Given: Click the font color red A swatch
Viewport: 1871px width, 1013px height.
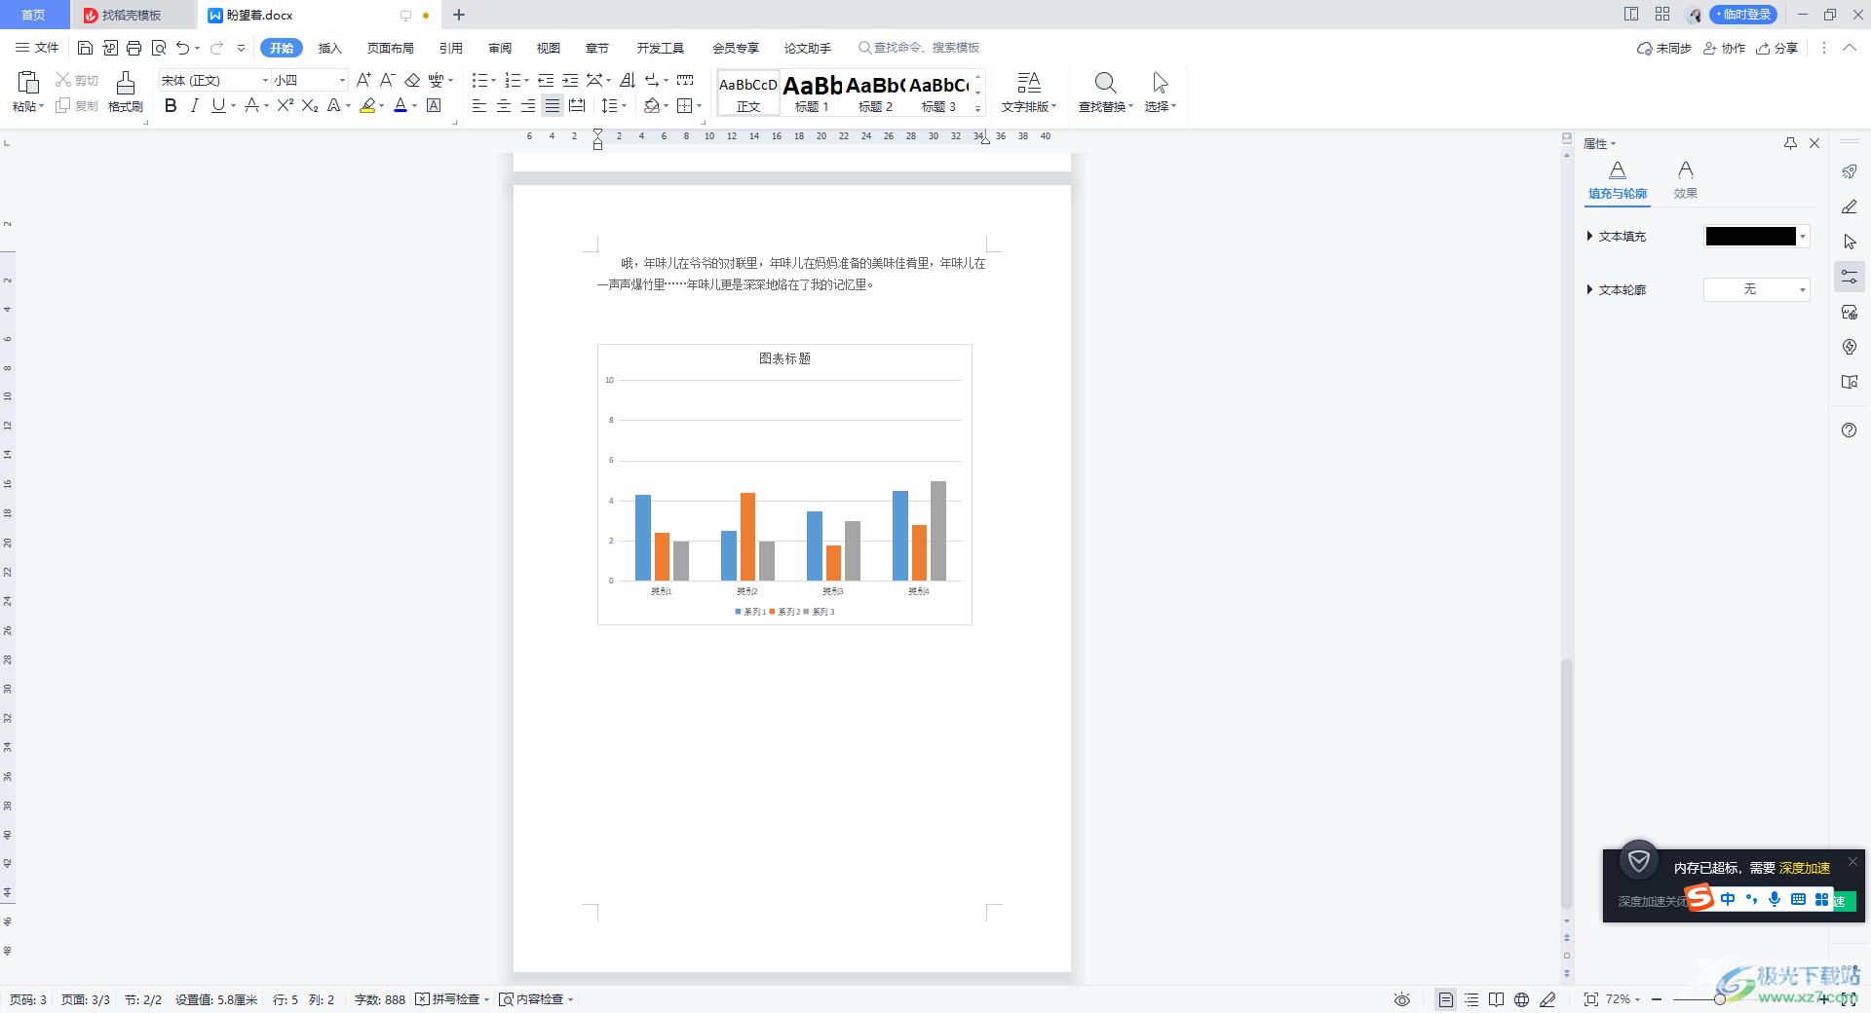Looking at the screenshot, I should (400, 105).
